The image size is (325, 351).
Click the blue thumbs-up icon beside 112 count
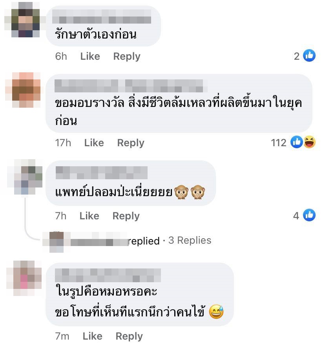297,142
